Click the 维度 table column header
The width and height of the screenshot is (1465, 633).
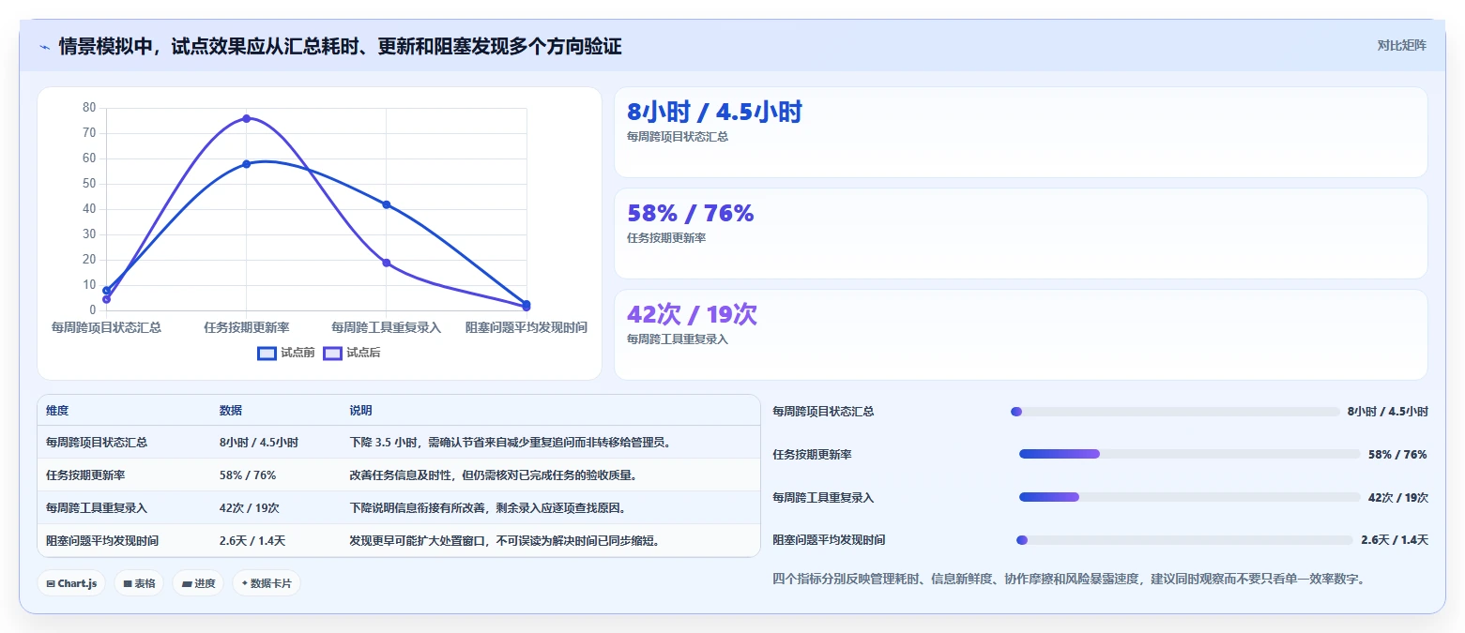57,411
